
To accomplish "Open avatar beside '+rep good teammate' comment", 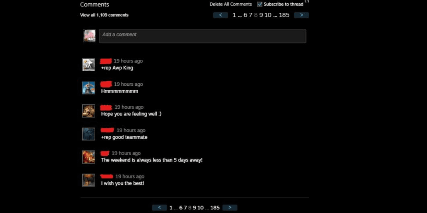I will tap(88, 134).
